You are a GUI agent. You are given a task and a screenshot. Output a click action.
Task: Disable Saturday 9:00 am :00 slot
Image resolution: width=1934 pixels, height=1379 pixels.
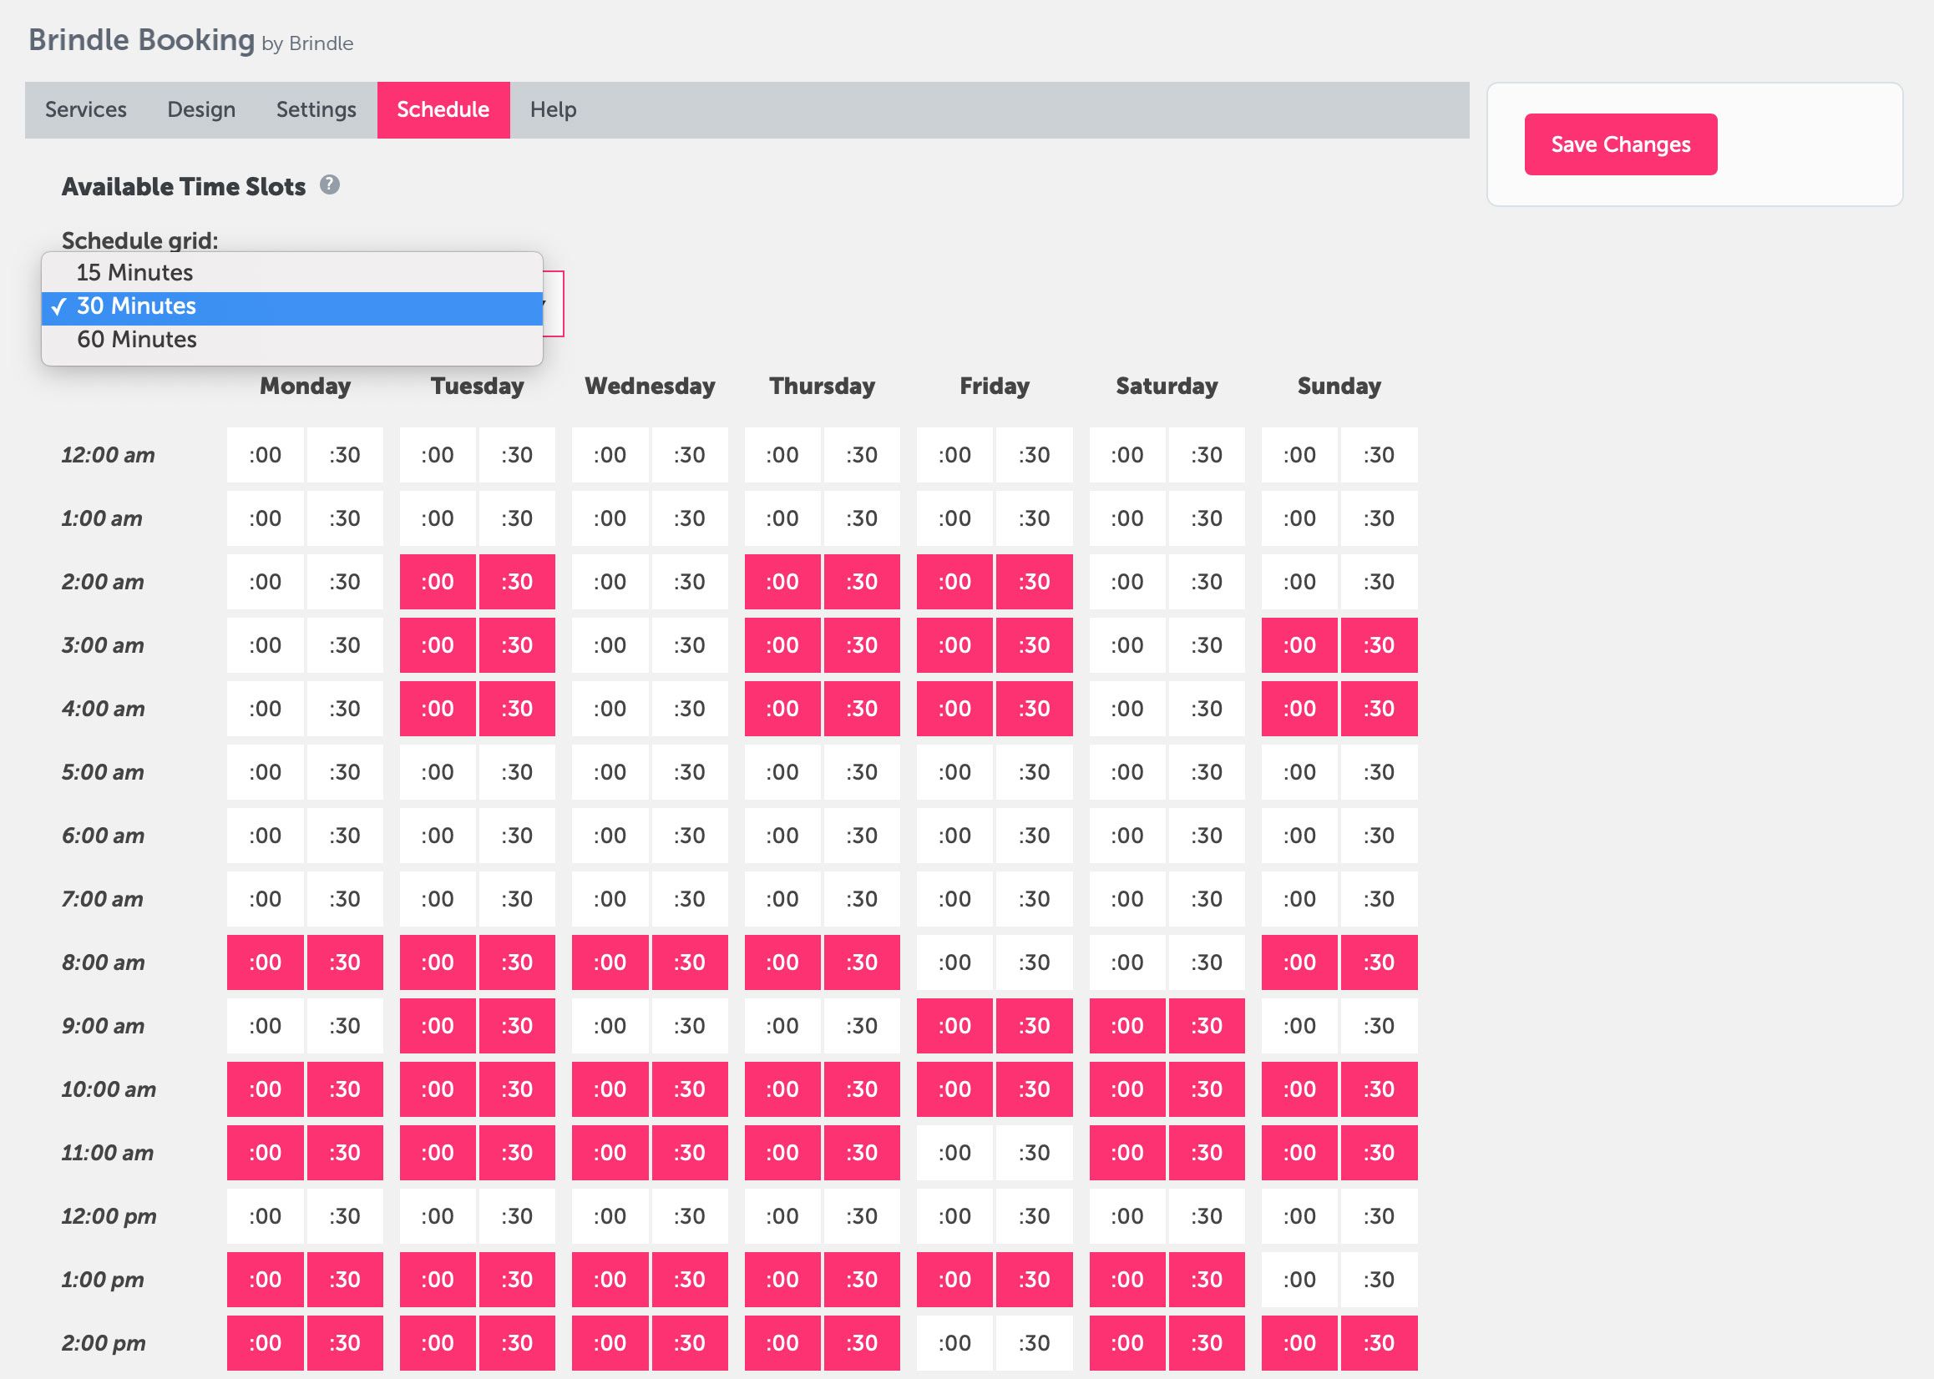pos(1127,1026)
